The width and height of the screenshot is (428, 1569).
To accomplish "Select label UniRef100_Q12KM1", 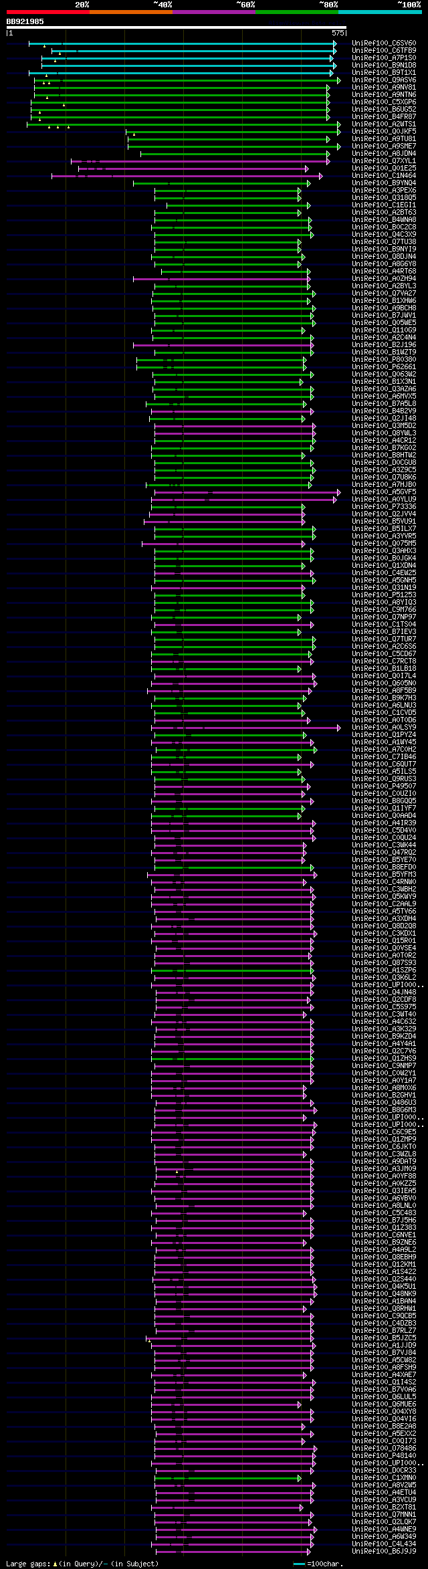I will 384,1265.
